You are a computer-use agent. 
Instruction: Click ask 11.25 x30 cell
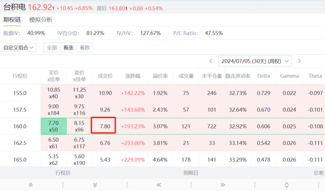click(79, 93)
